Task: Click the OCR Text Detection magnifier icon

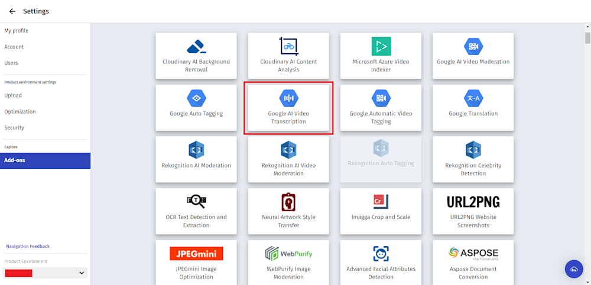Action: (x=196, y=202)
